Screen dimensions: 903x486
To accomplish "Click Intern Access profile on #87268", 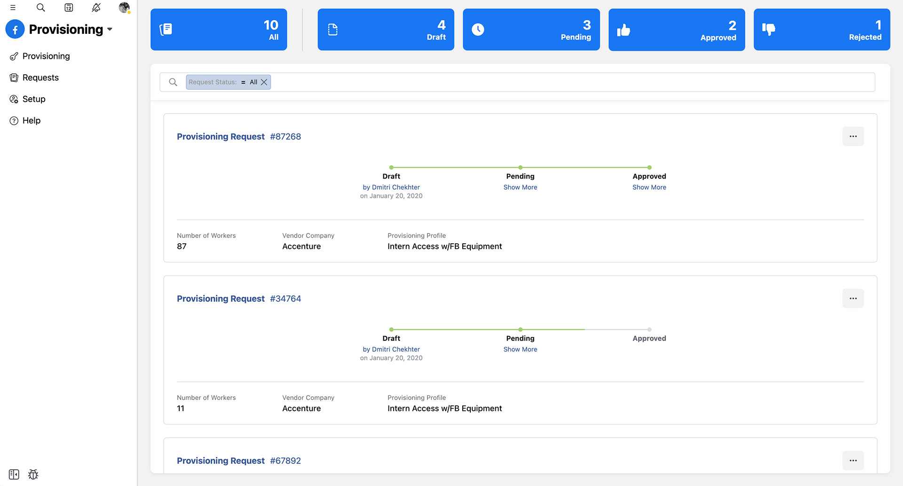I will (444, 247).
